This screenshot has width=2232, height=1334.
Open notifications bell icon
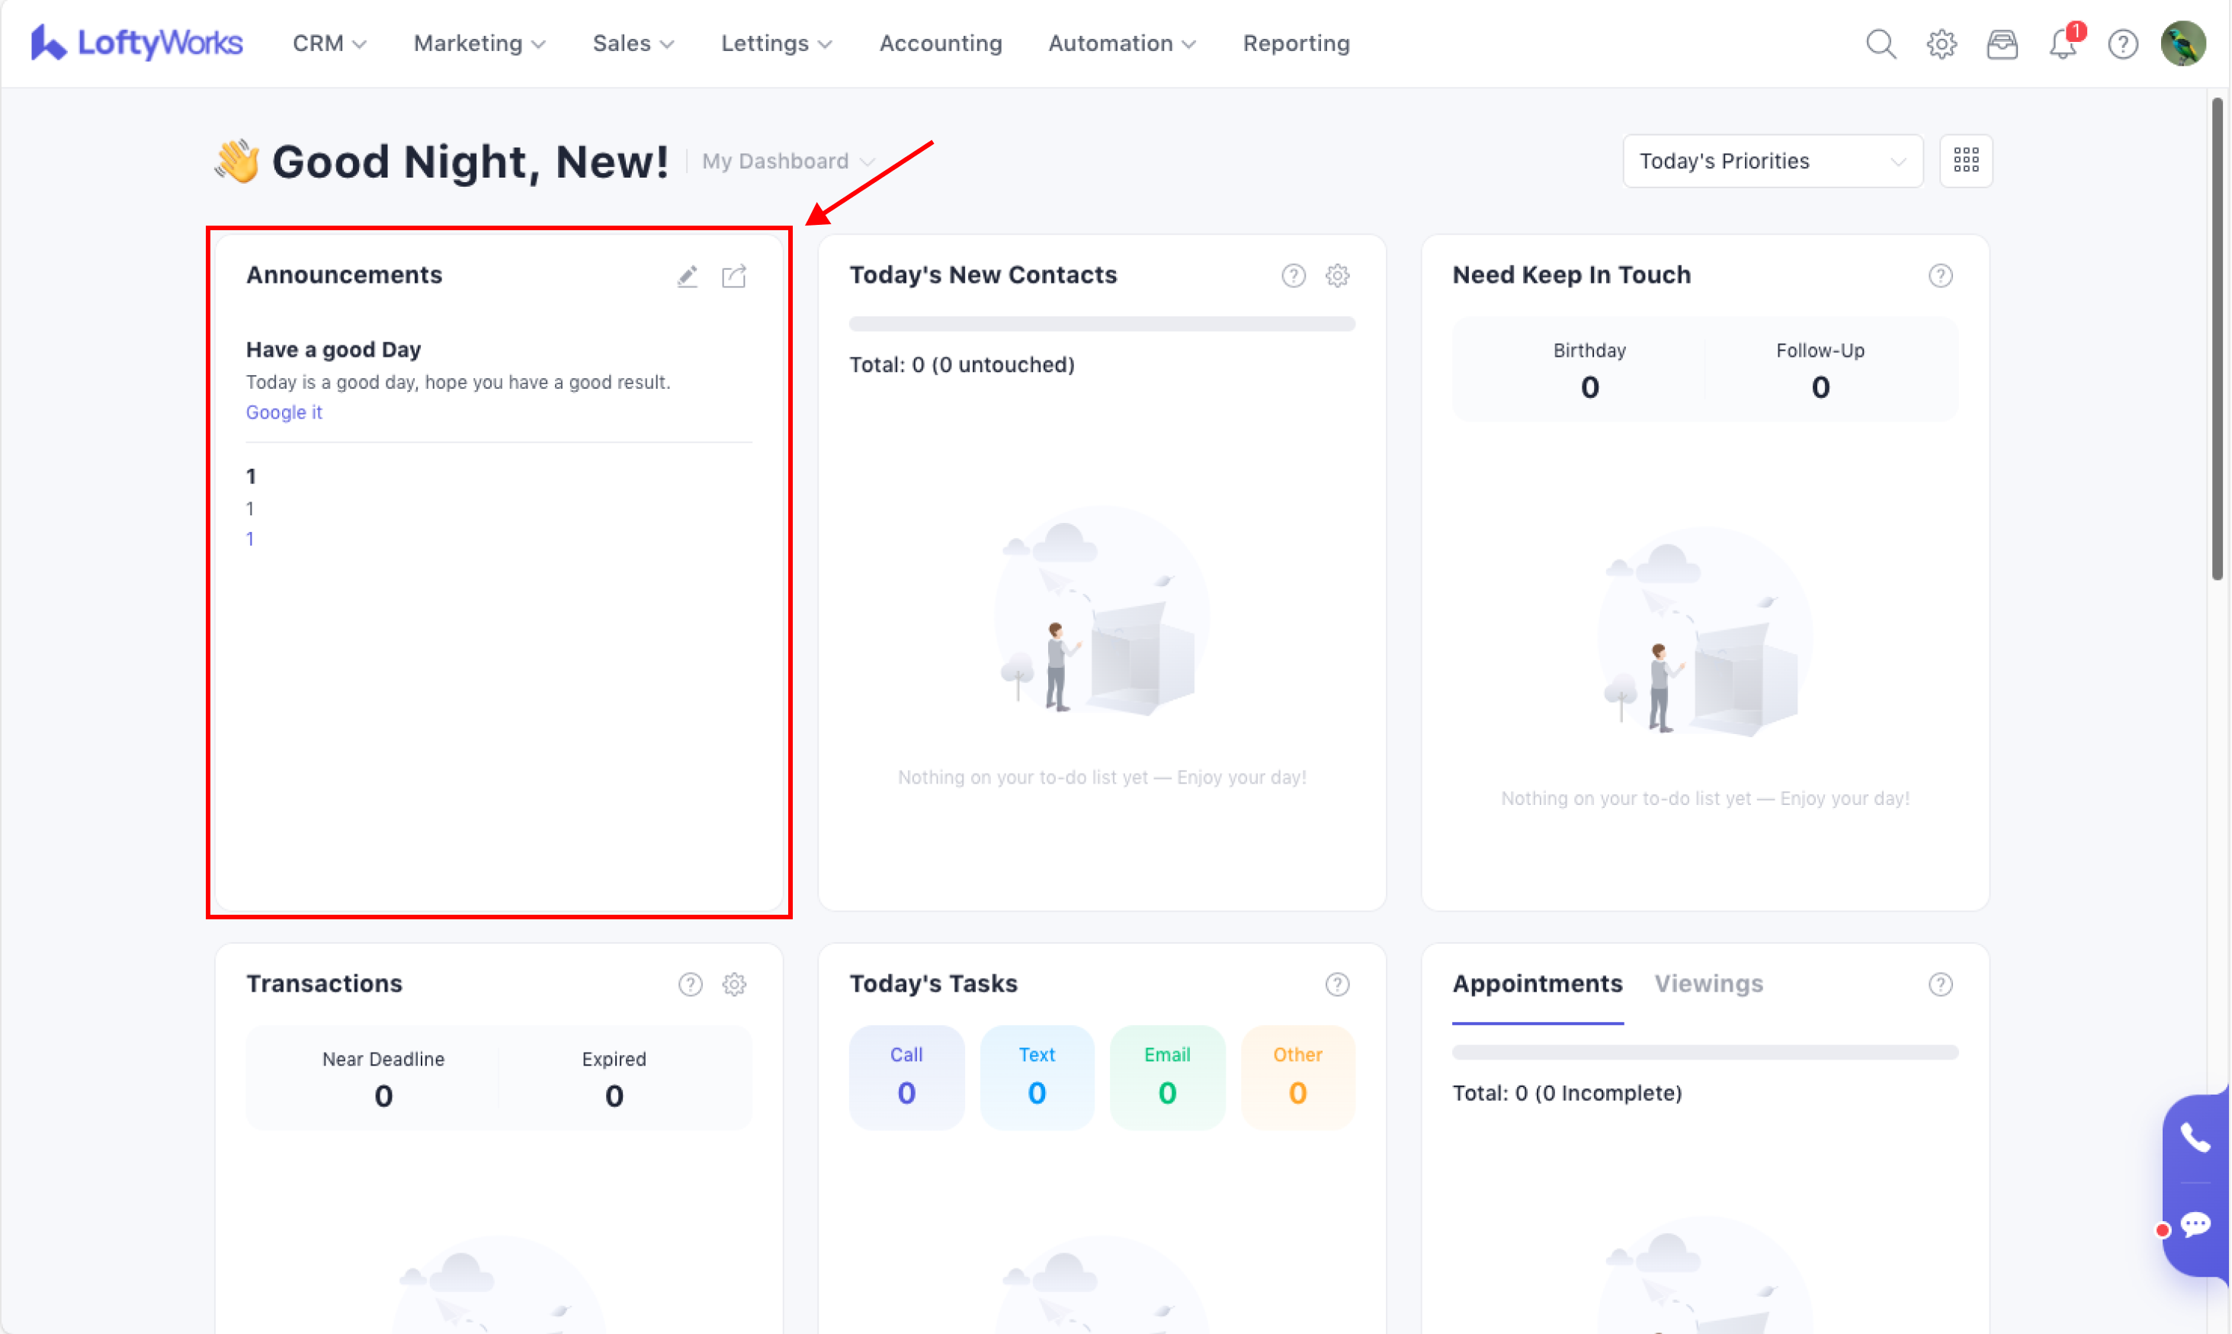point(2062,43)
